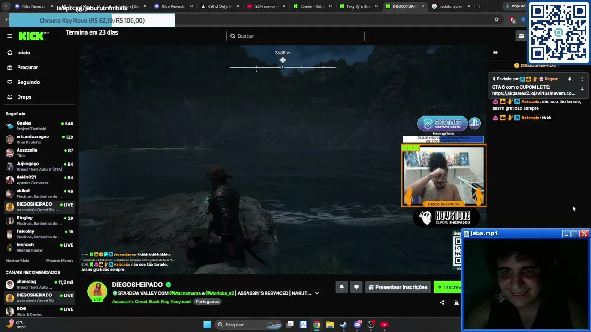Bookmark page with the star icon
The image size is (591, 332).
(x=496, y=19)
